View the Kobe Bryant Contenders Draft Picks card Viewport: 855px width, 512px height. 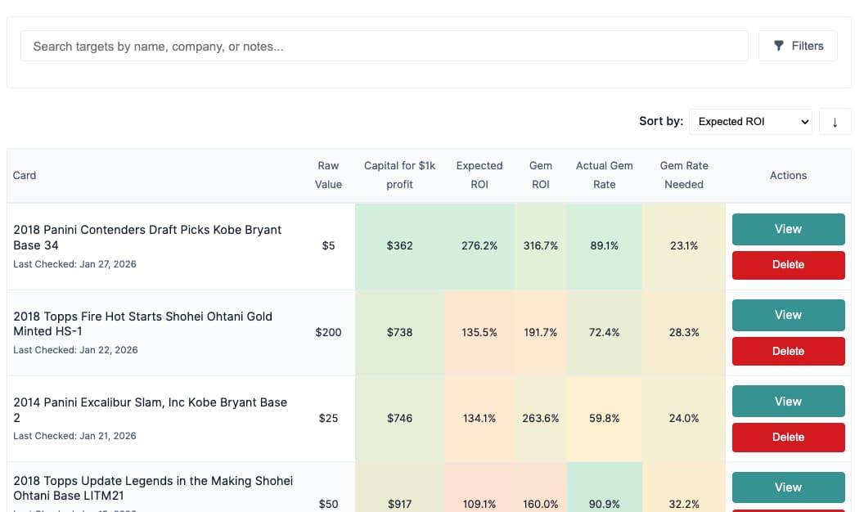click(x=788, y=229)
